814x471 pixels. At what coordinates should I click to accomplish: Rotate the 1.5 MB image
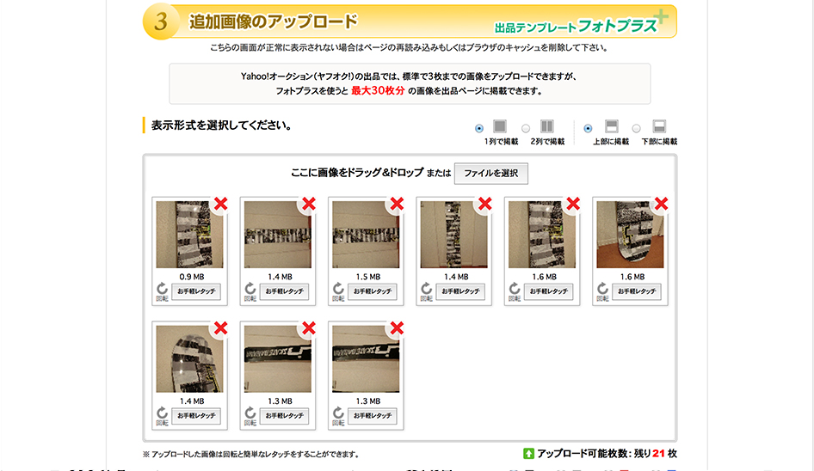[x=339, y=292]
